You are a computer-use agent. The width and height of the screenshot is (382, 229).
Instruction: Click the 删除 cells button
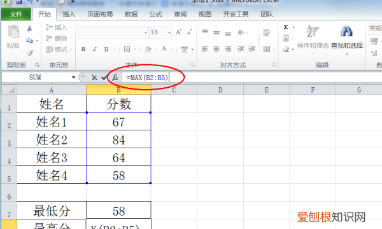pyautogui.click(x=59, y=38)
